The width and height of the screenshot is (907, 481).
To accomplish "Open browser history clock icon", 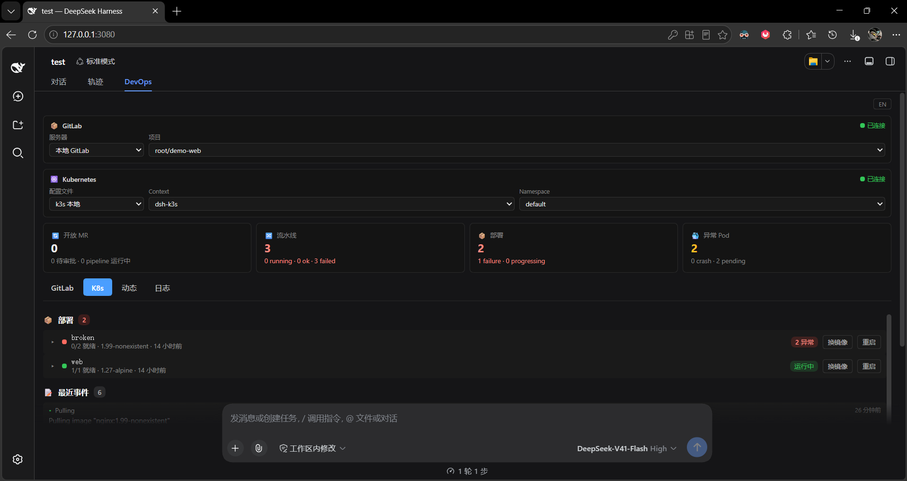I will [x=832, y=35].
